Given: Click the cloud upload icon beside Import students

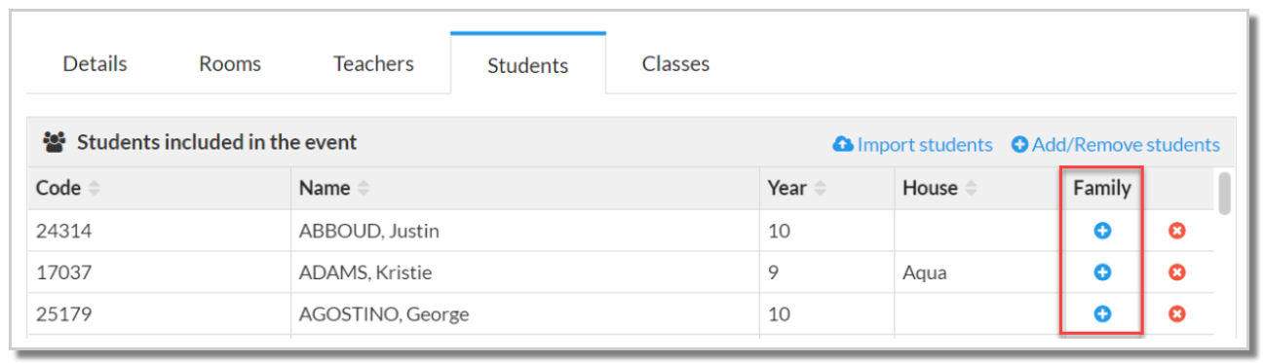Looking at the screenshot, I should [843, 145].
